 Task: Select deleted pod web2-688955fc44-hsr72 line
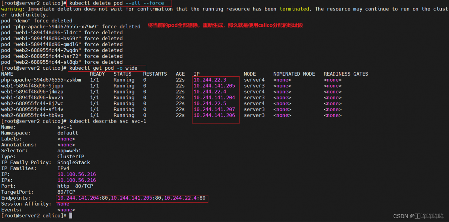[x=62, y=56]
